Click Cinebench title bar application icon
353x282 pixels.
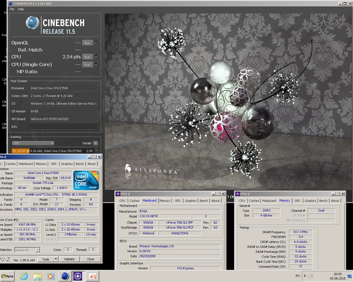(x=10, y=4)
